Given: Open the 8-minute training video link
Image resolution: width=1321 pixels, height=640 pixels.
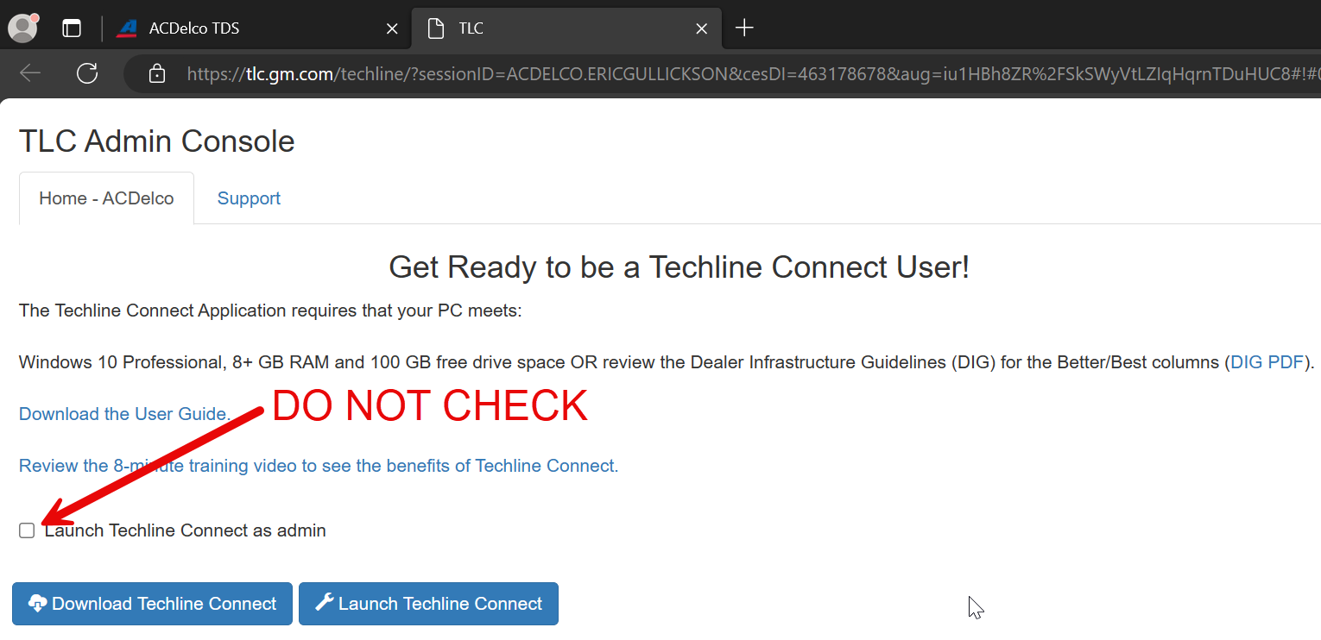Looking at the screenshot, I should coord(319,466).
